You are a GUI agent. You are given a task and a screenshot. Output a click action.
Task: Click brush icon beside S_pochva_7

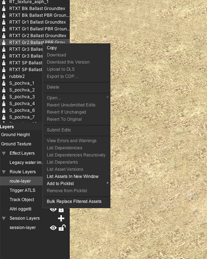pos(4,117)
